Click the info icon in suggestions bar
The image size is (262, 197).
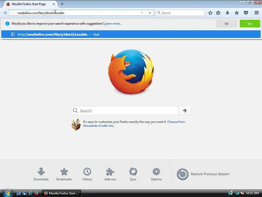7,24
